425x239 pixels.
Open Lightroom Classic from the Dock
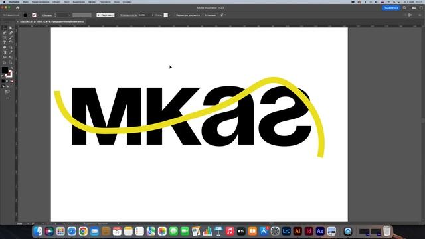tap(286, 231)
